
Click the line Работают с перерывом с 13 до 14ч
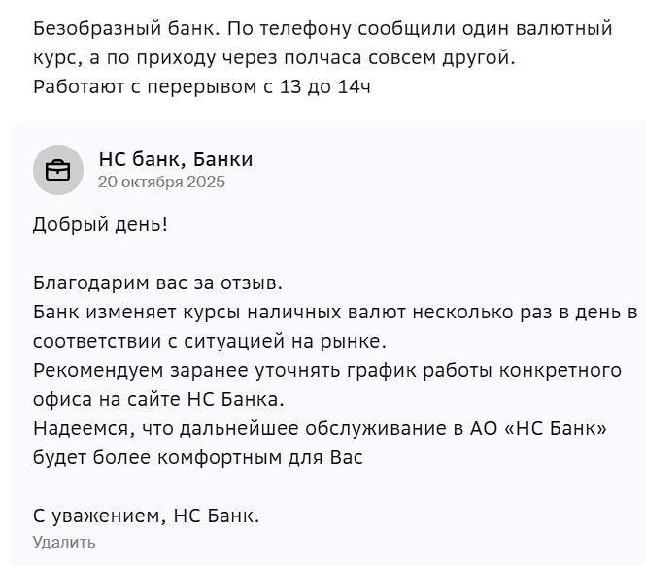tap(202, 87)
